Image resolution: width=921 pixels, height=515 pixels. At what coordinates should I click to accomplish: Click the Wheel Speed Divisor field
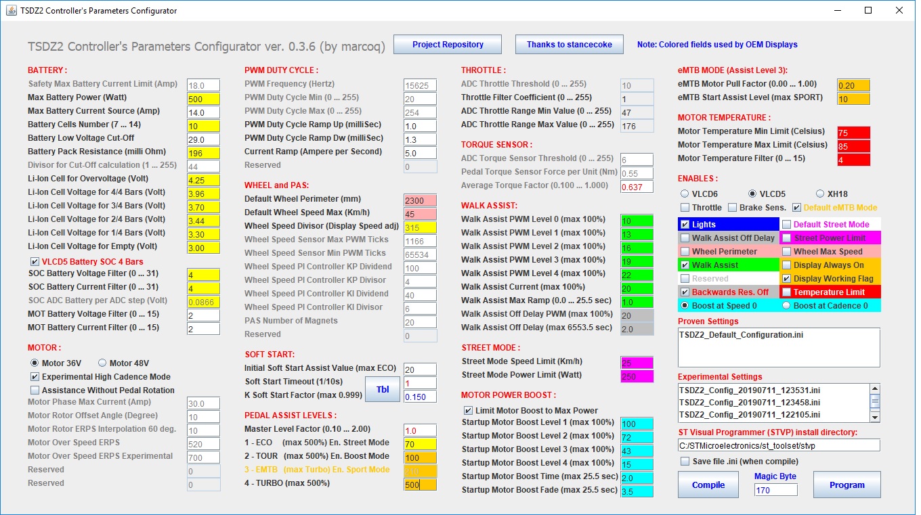pyautogui.click(x=421, y=227)
